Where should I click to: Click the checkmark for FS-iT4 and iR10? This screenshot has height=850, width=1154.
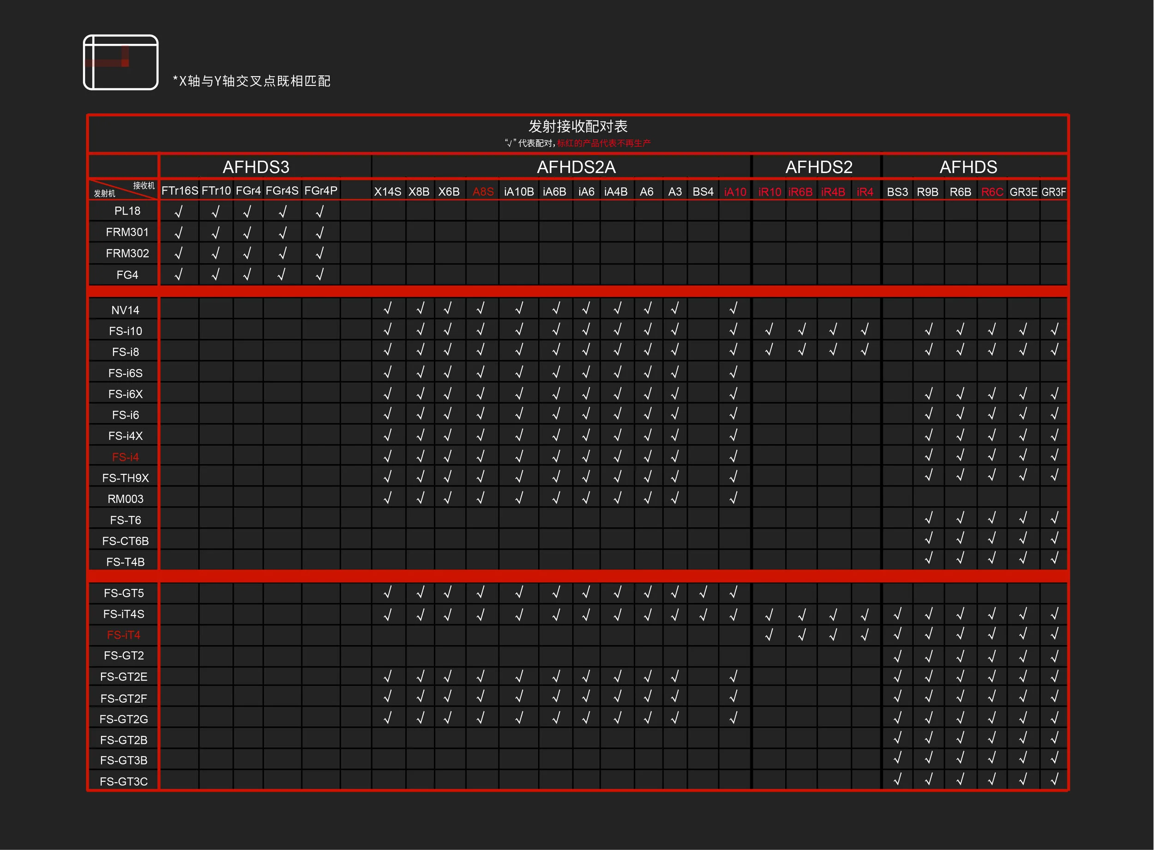[x=769, y=635]
